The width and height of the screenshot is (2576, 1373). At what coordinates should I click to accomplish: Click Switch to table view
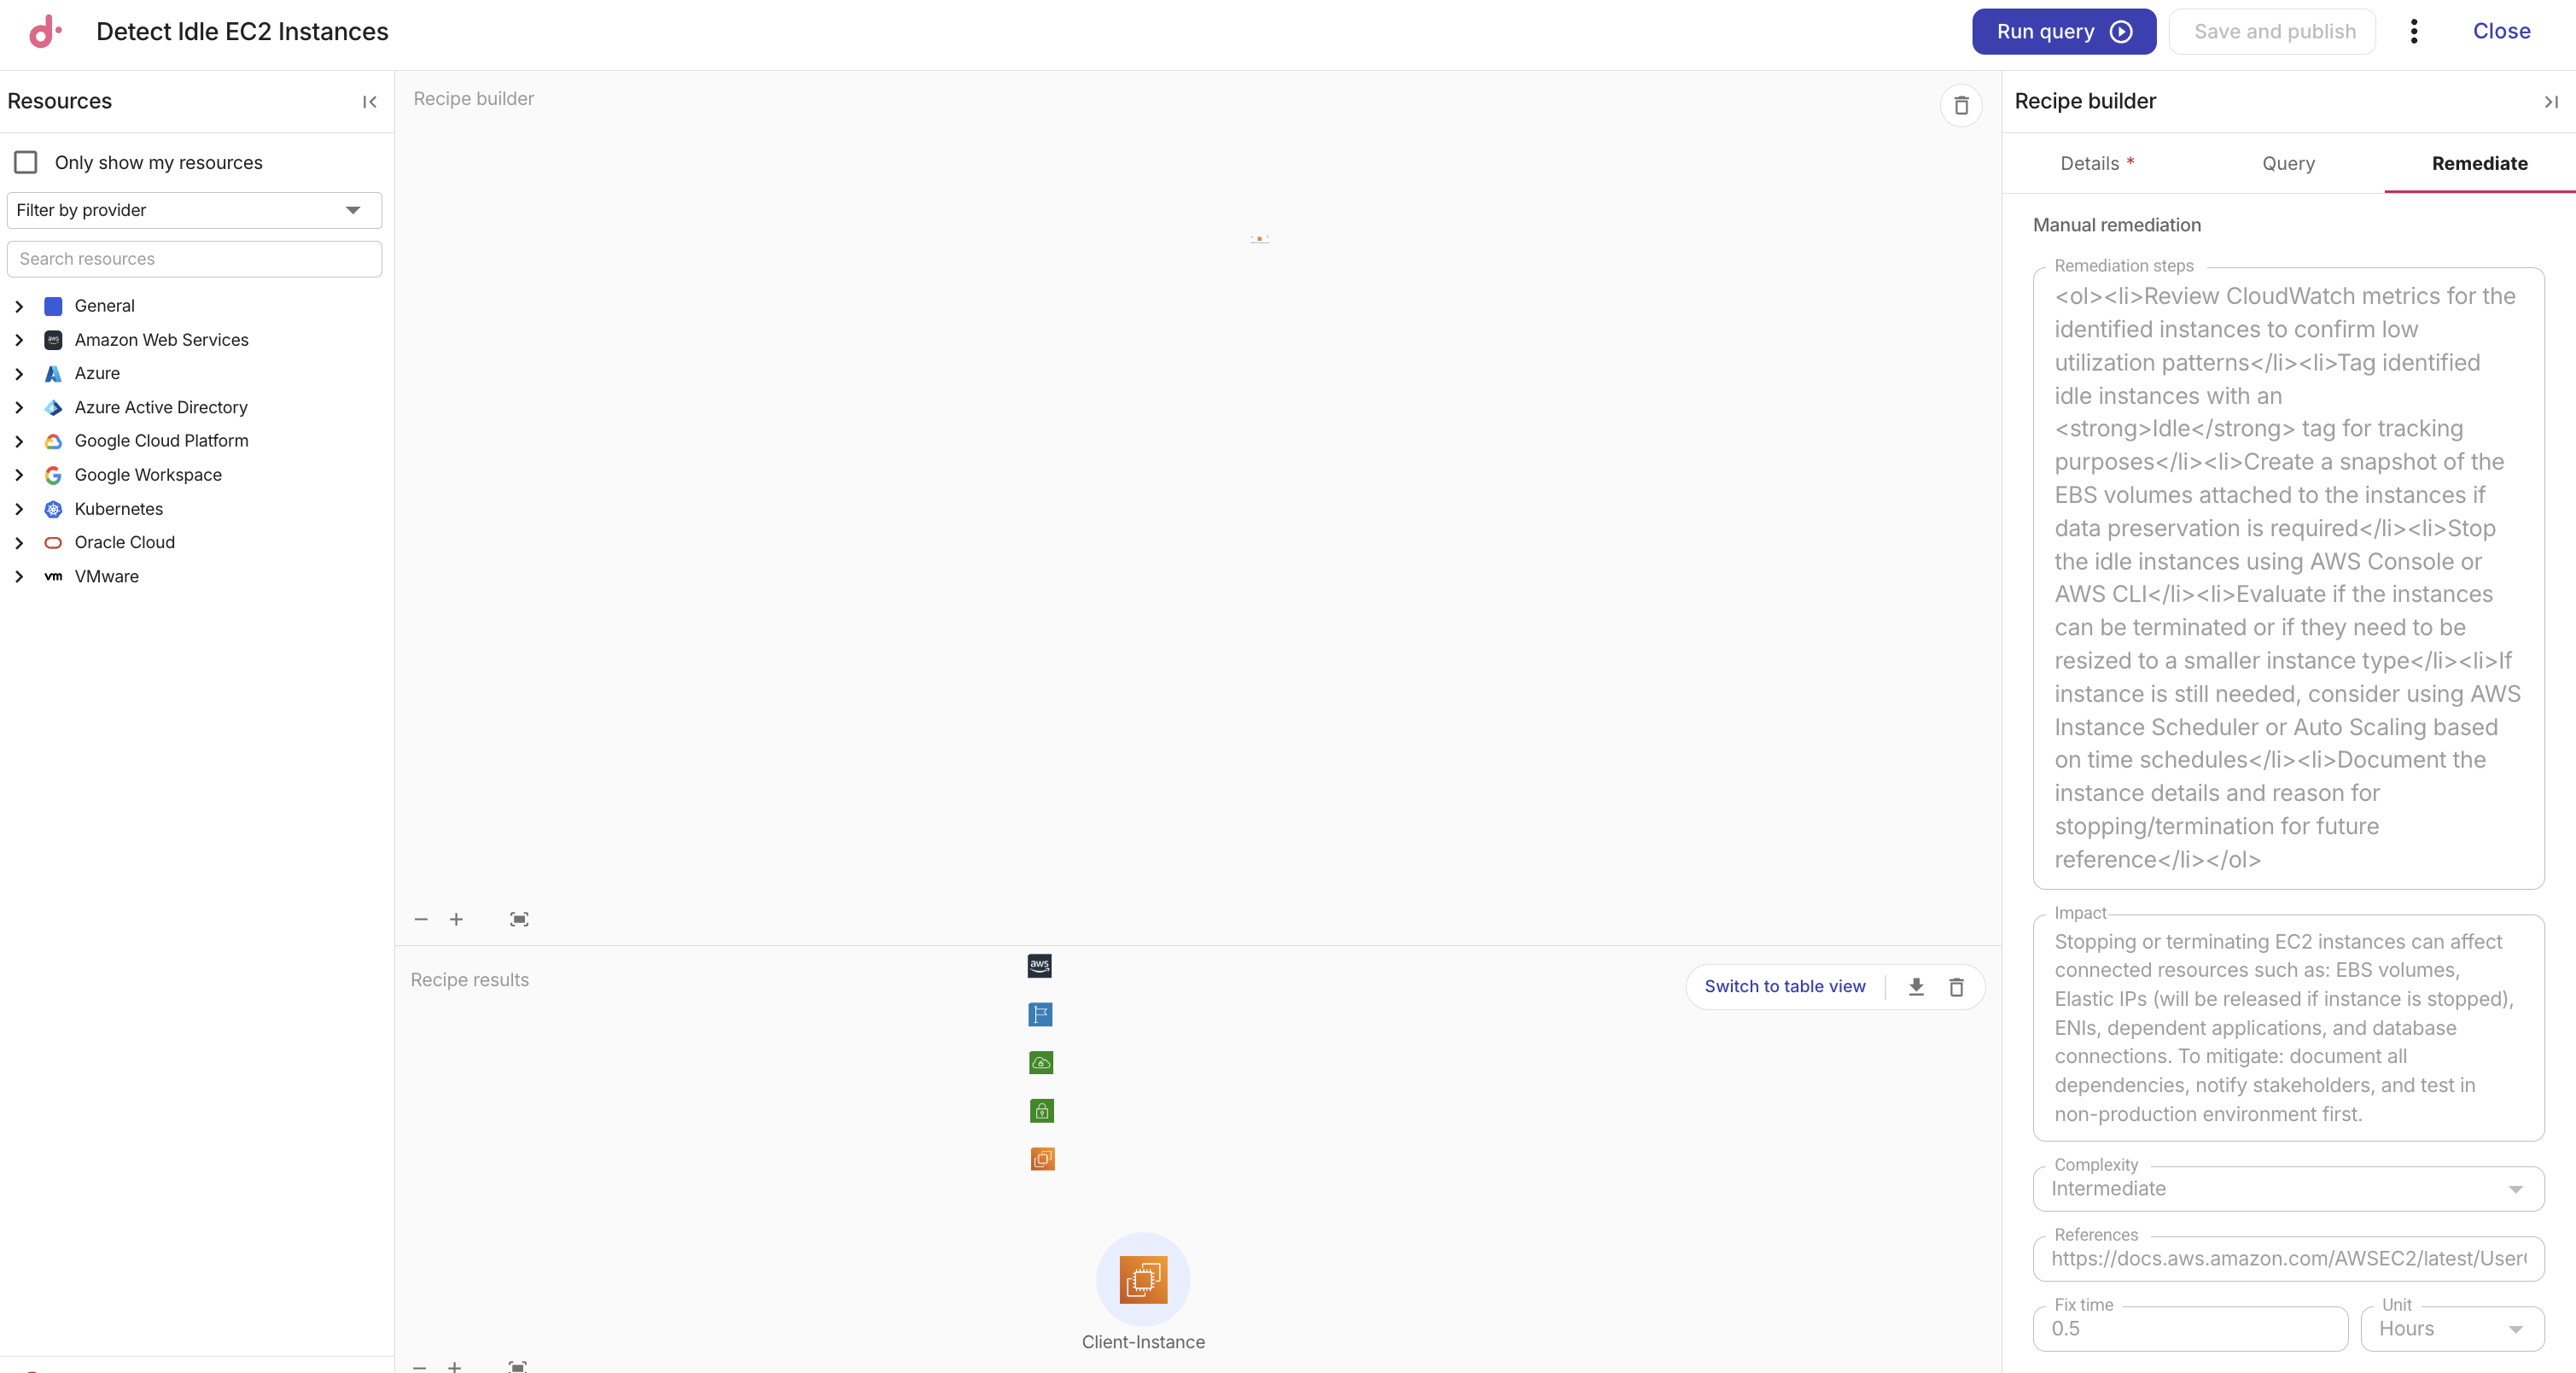click(1784, 986)
